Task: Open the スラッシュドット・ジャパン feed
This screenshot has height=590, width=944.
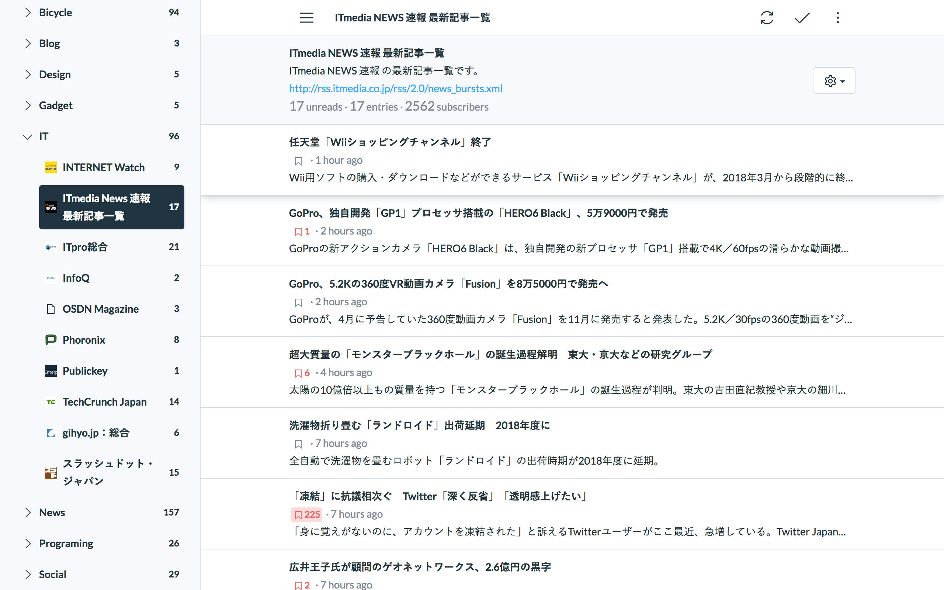Action: coord(112,472)
